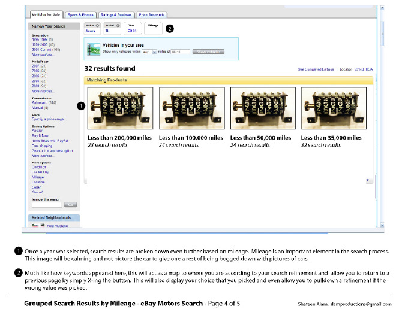Screen dimensions: 402x309
Task: Click the Matching Products header bar
Action: click(229, 80)
